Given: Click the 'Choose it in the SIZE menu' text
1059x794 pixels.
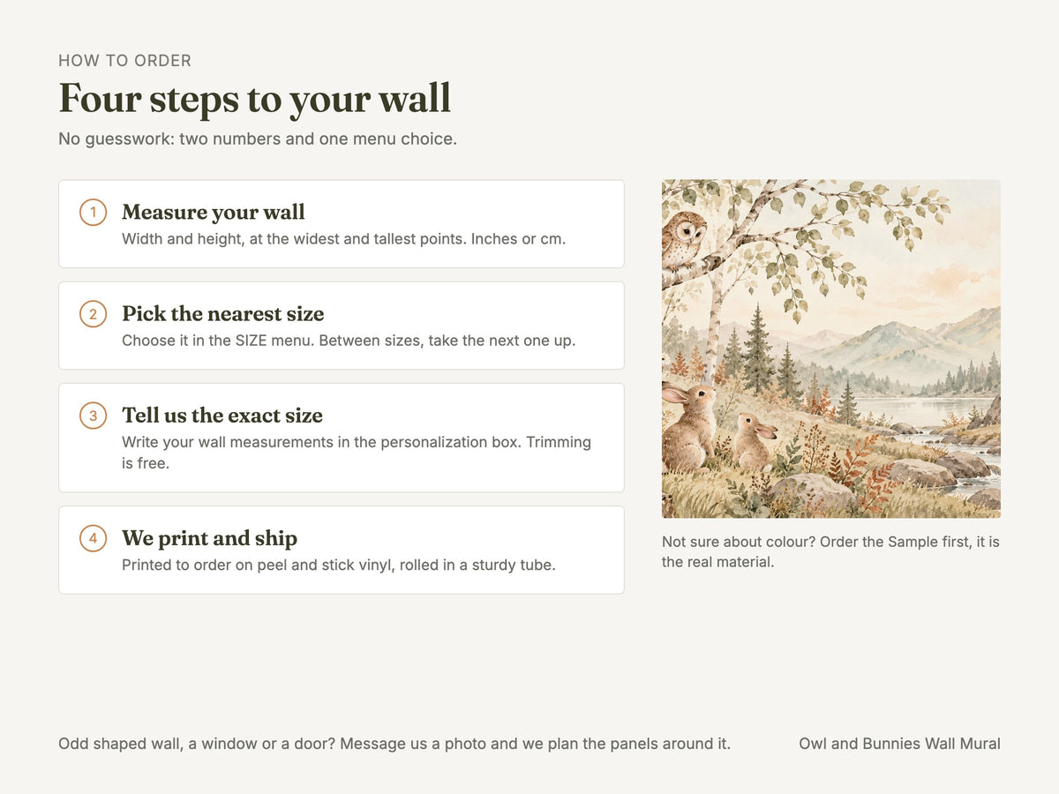Looking at the screenshot, I should click(349, 341).
